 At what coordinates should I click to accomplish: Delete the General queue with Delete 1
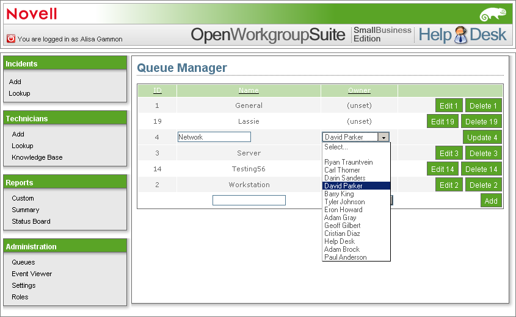pyautogui.click(x=483, y=105)
